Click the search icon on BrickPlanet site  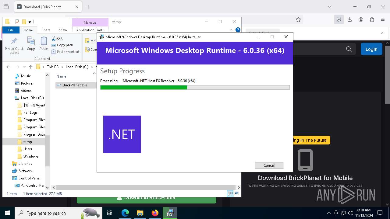pyautogui.click(x=349, y=49)
